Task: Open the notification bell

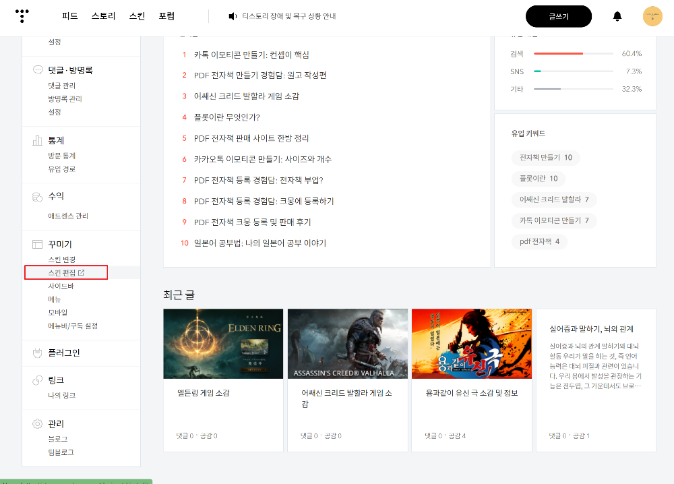Action: [617, 16]
